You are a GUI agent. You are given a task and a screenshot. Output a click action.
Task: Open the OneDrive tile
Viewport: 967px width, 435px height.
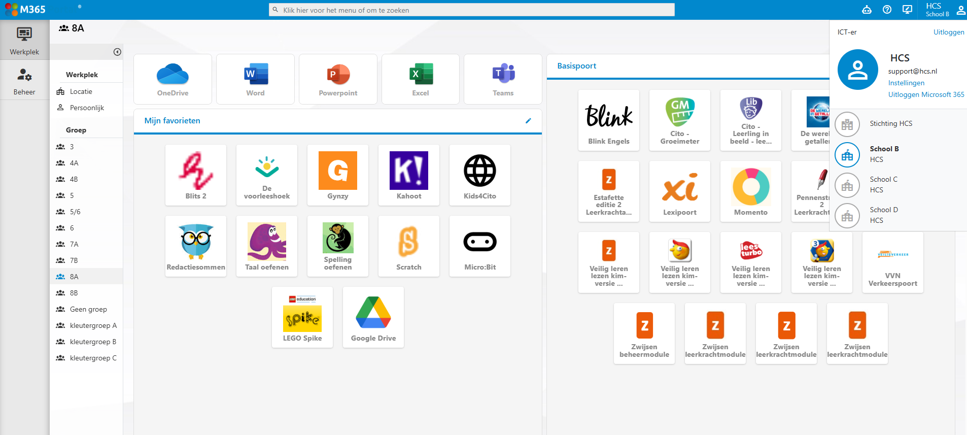[x=172, y=79]
